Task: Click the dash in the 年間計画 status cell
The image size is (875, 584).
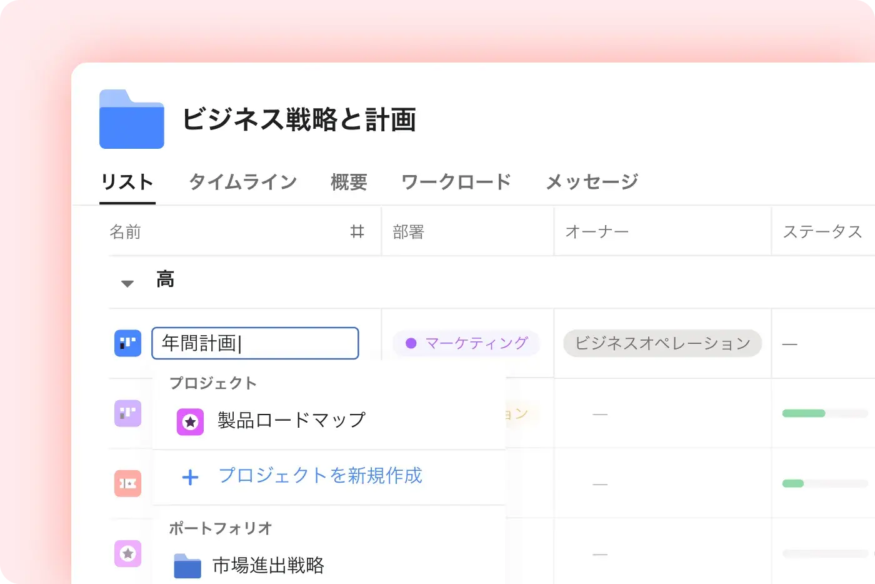Action: coord(790,345)
